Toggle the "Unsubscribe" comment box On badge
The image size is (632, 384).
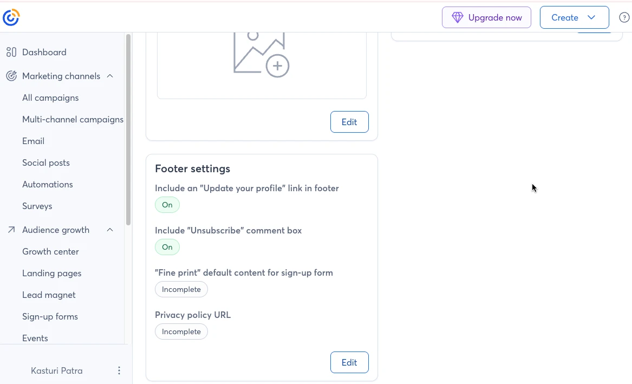[167, 247]
